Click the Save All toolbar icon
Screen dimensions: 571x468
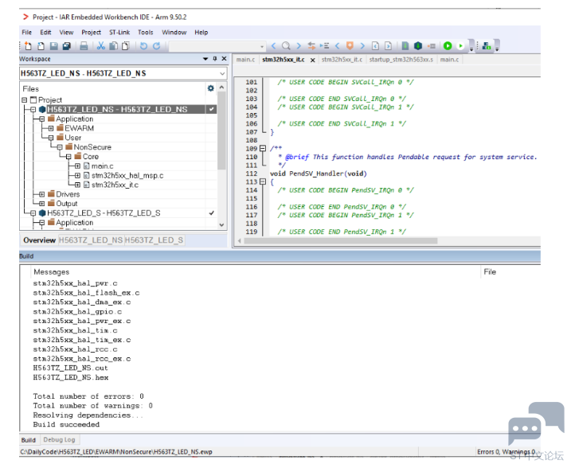pos(67,46)
